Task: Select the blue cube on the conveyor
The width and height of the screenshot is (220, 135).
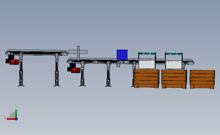Action: [122, 55]
